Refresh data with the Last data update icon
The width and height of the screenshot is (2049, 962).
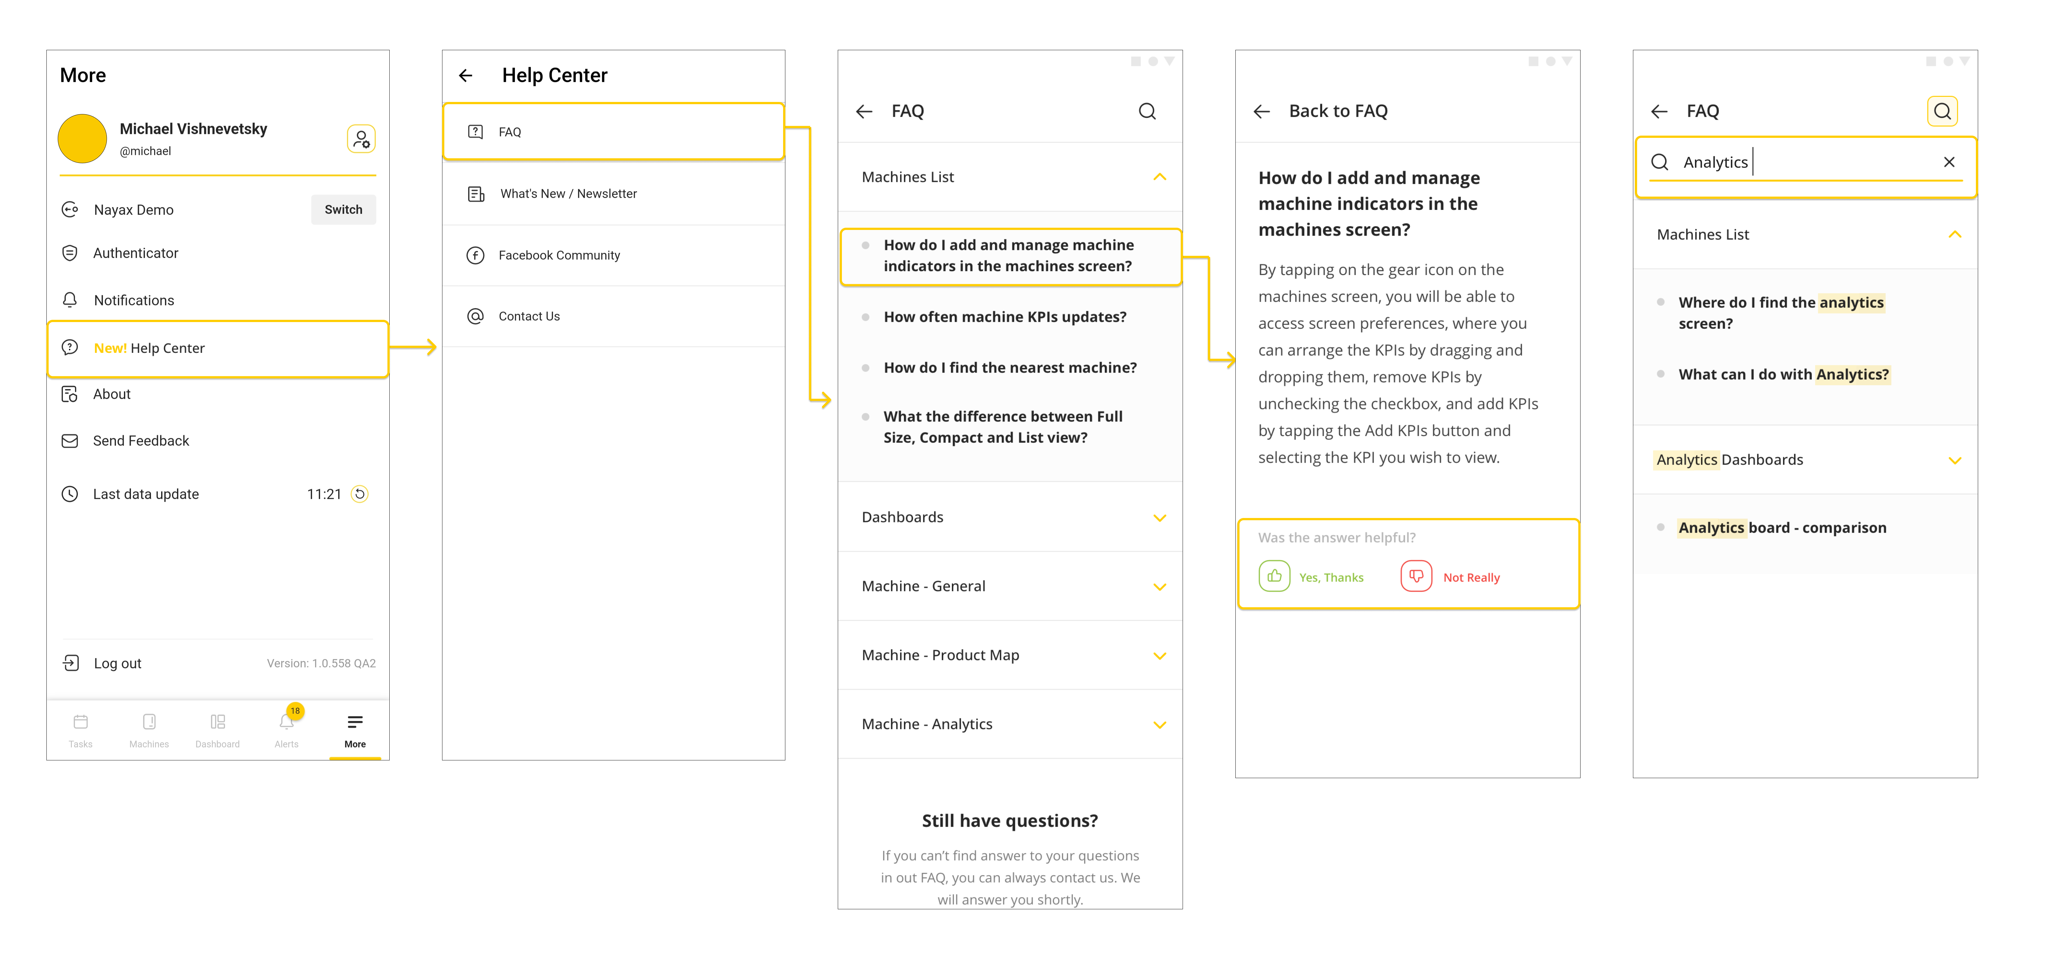pyautogui.click(x=359, y=494)
